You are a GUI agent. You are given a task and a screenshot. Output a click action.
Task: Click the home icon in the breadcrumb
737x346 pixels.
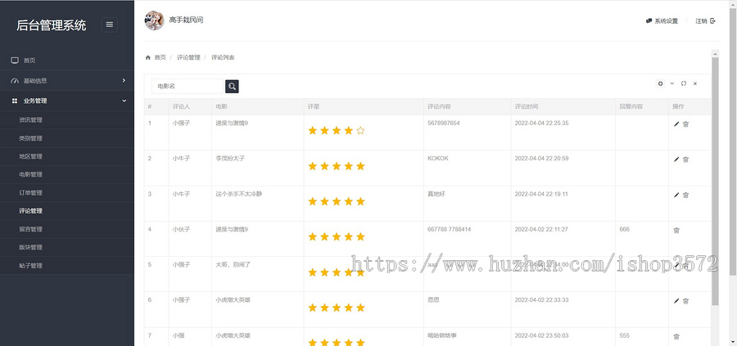tap(148, 57)
